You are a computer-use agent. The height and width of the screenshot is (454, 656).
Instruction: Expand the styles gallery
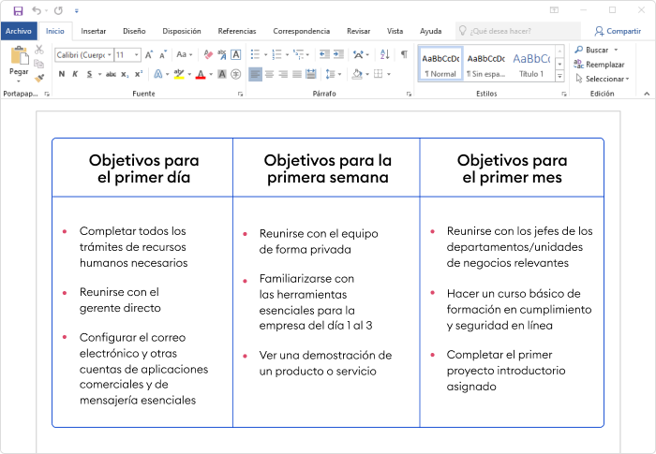coord(559,77)
